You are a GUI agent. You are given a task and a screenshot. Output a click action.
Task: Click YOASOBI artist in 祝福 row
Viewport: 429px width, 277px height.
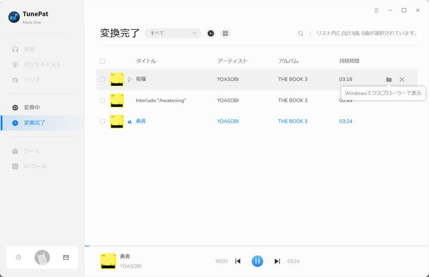(x=228, y=79)
